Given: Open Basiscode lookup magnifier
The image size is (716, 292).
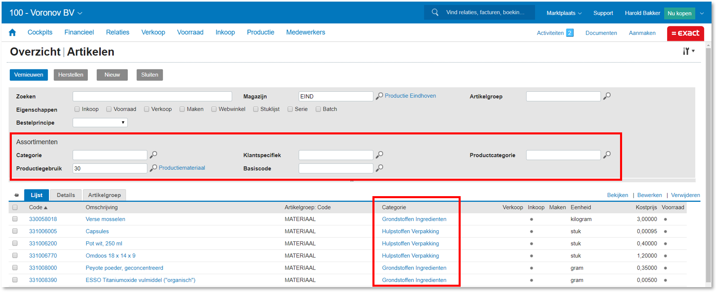Looking at the screenshot, I should tap(379, 168).
